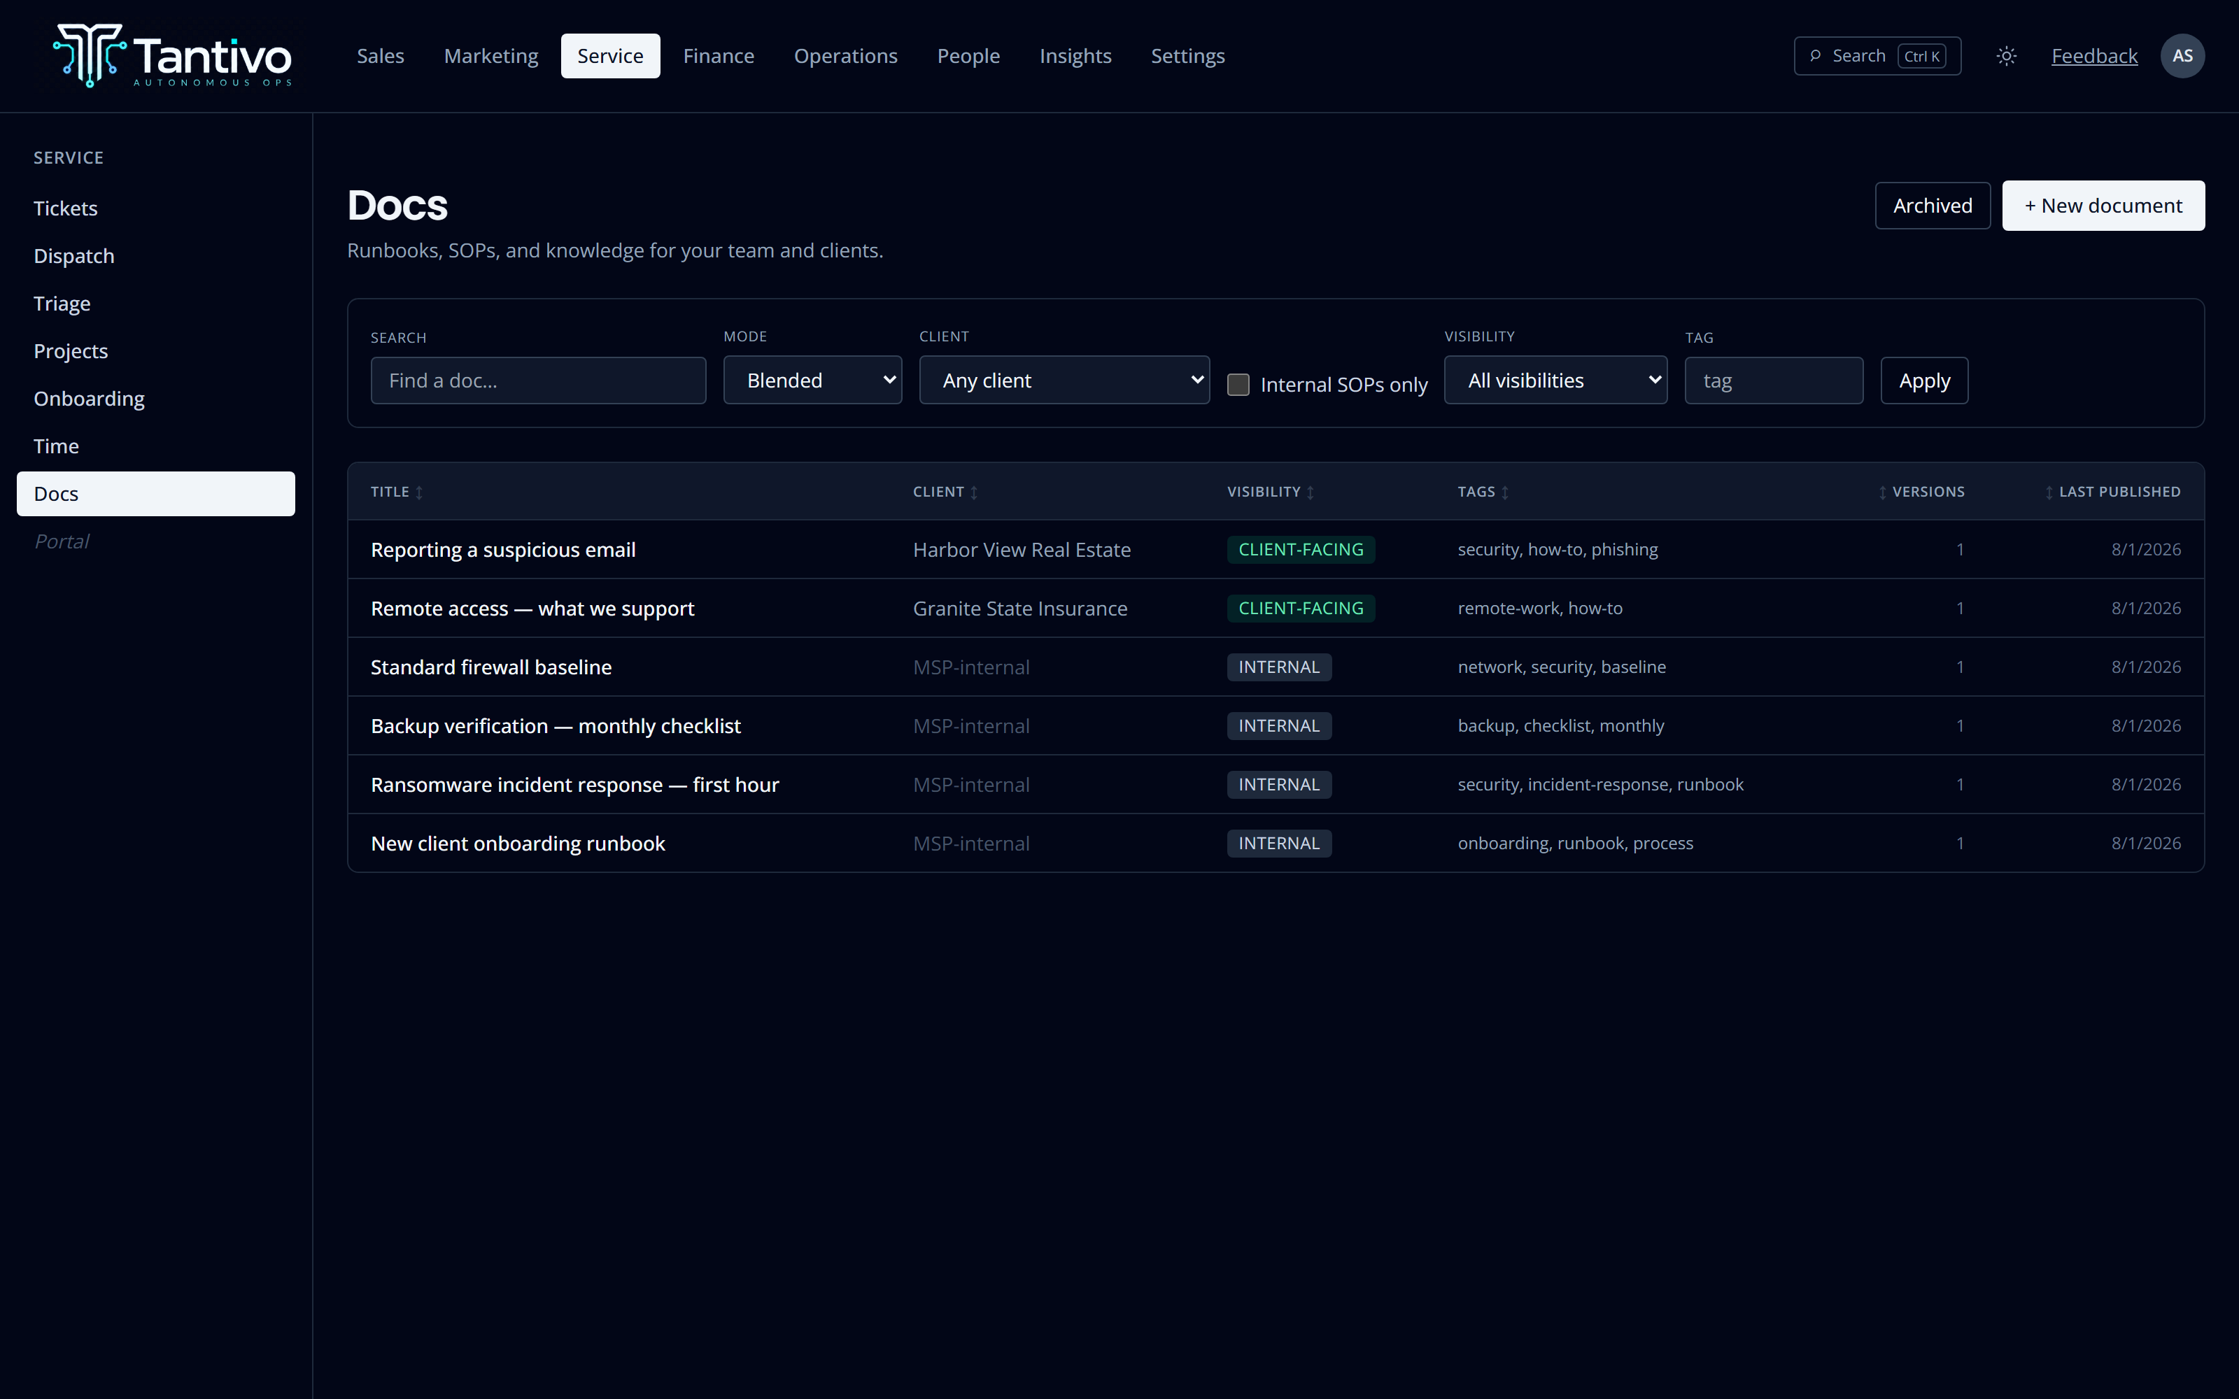The width and height of the screenshot is (2239, 1399).
Task: Open Time in the sidebar
Action: pyautogui.click(x=155, y=446)
